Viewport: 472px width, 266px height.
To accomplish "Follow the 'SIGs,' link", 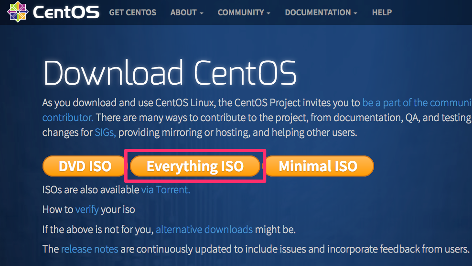I will (106, 133).
